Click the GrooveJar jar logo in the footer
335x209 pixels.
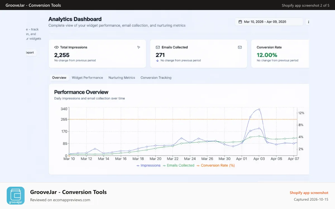16,196
